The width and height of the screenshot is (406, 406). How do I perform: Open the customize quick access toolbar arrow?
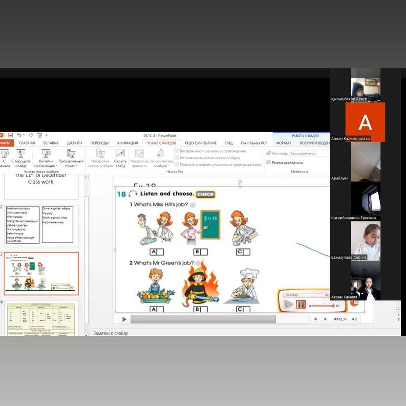(x=47, y=135)
